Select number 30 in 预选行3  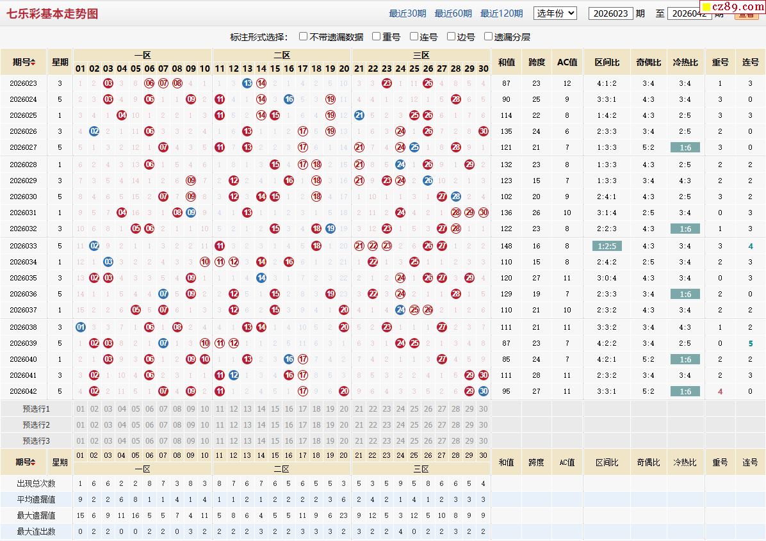coord(484,440)
